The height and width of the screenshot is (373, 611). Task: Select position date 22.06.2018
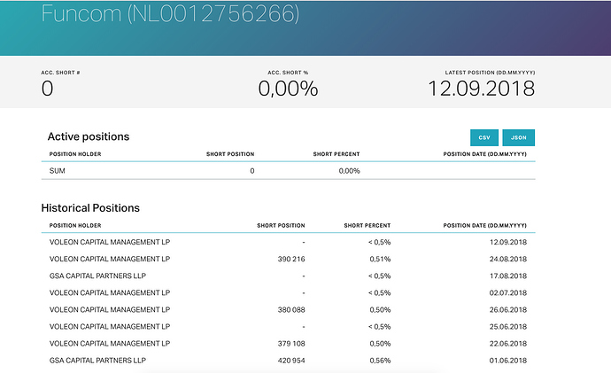coord(508,344)
